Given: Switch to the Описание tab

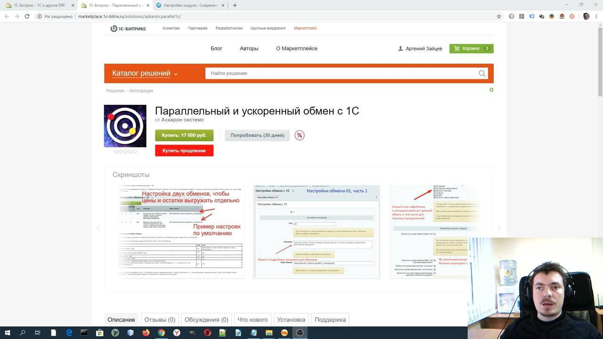Looking at the screenshot, I should (121, 320).
